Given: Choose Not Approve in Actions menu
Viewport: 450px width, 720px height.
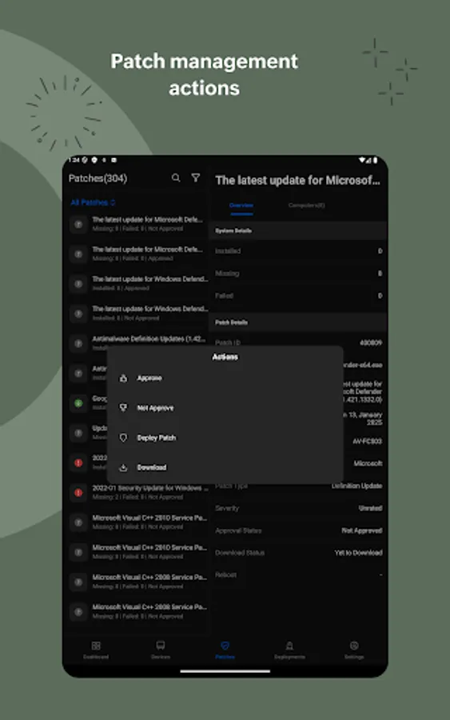Looking at the screenshot, I should (x=225, y=408).
